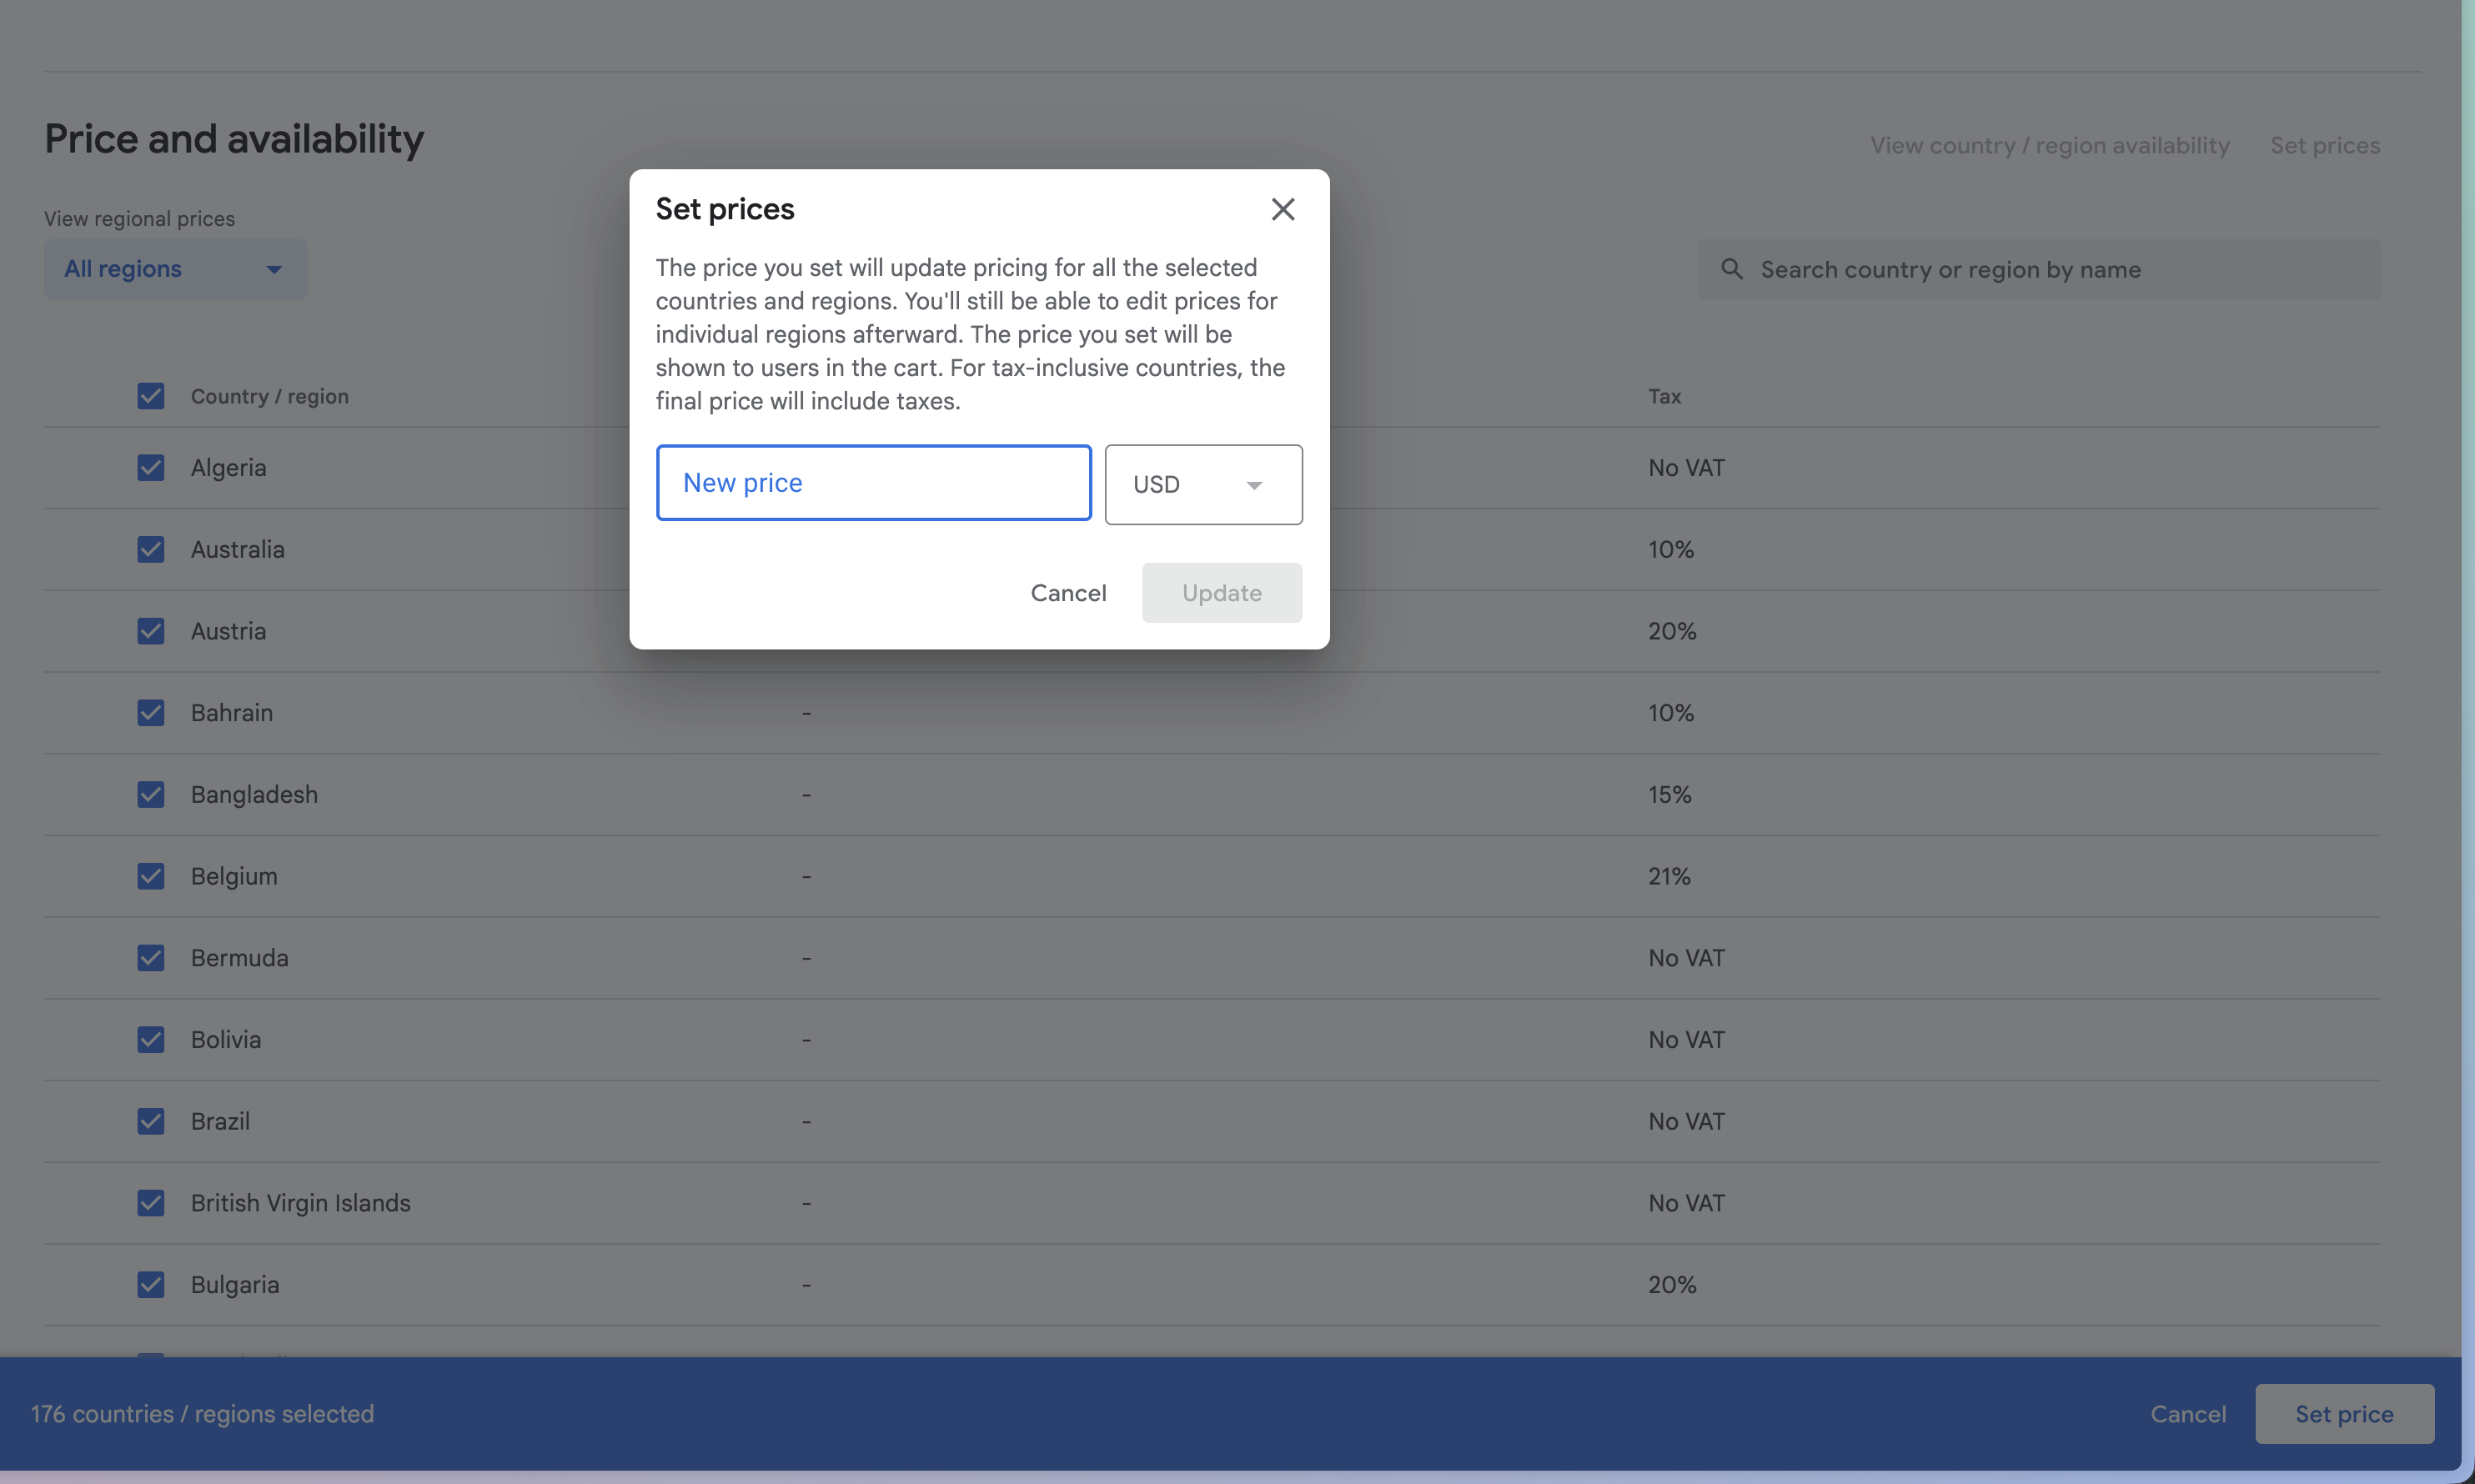Click the Country / region column header

coord(270,396)
